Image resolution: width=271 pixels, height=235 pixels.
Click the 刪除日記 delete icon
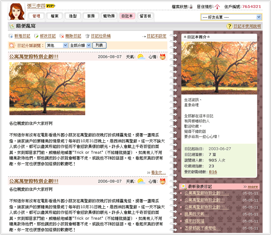(x=62, y=36)
